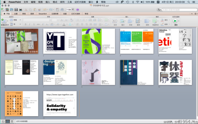The width and height of the screenshot is (198, 124).
Task: Click the 排列 arrange button in ribbon
Action: click(147, 21)
